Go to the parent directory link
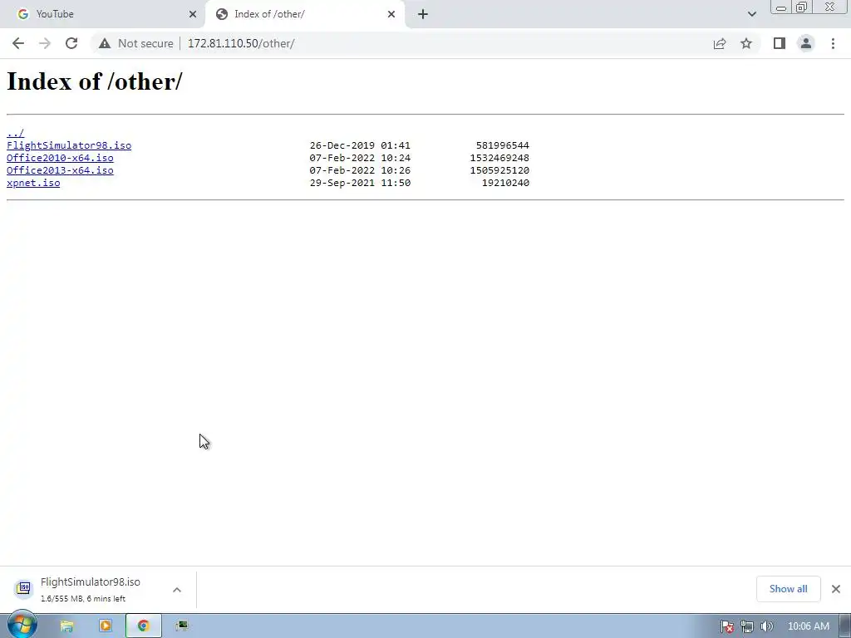The height and width of the screenshot is (638, 851). (x=15, y=133)
